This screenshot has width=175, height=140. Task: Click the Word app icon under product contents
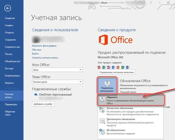point(127,67)
